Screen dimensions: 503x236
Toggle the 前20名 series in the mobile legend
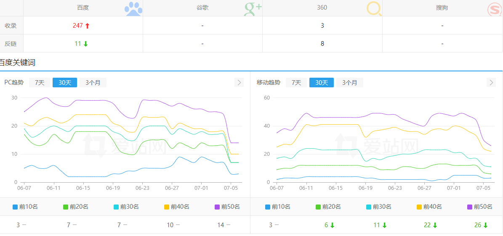pos(328,207)
